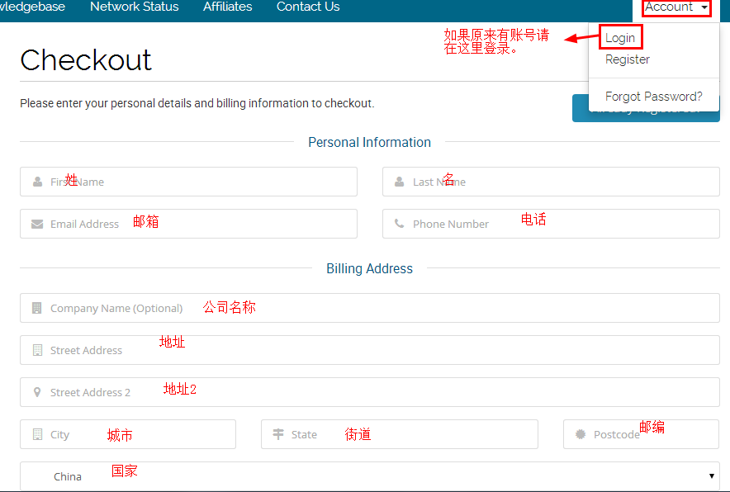Click the certificate icon in Postcode field
This screenshot has width=730, height=492.
click(x=581, y=434)
